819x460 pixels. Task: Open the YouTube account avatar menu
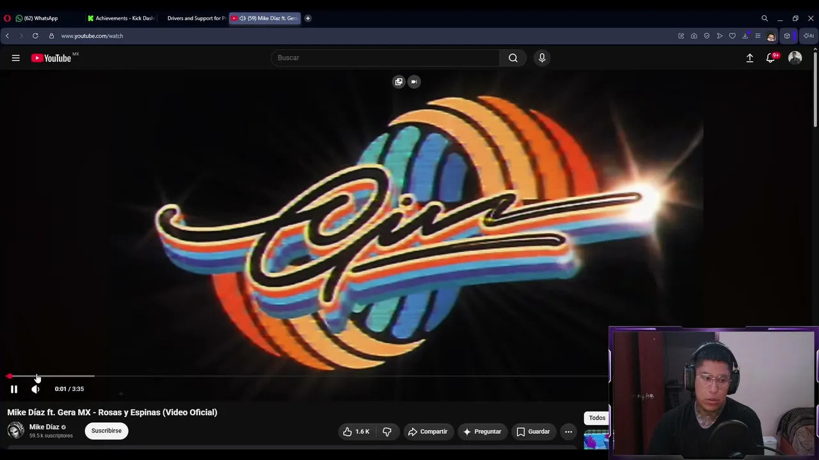[x=795, y=58]
